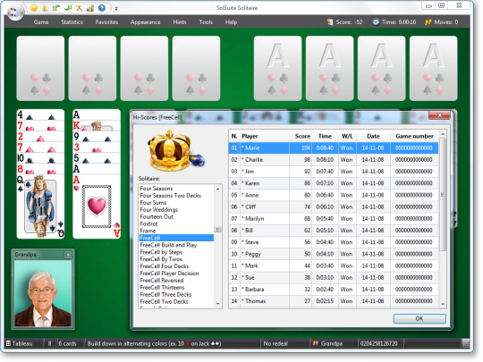Open the Hints menu
The image size is (483, 362).
tap(180, 21)
